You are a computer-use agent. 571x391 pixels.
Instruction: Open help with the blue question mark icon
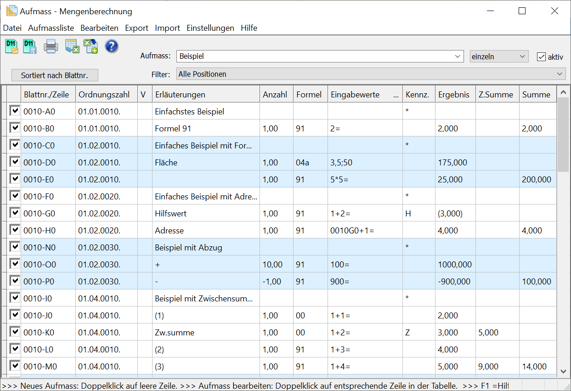tap(112, 46)
